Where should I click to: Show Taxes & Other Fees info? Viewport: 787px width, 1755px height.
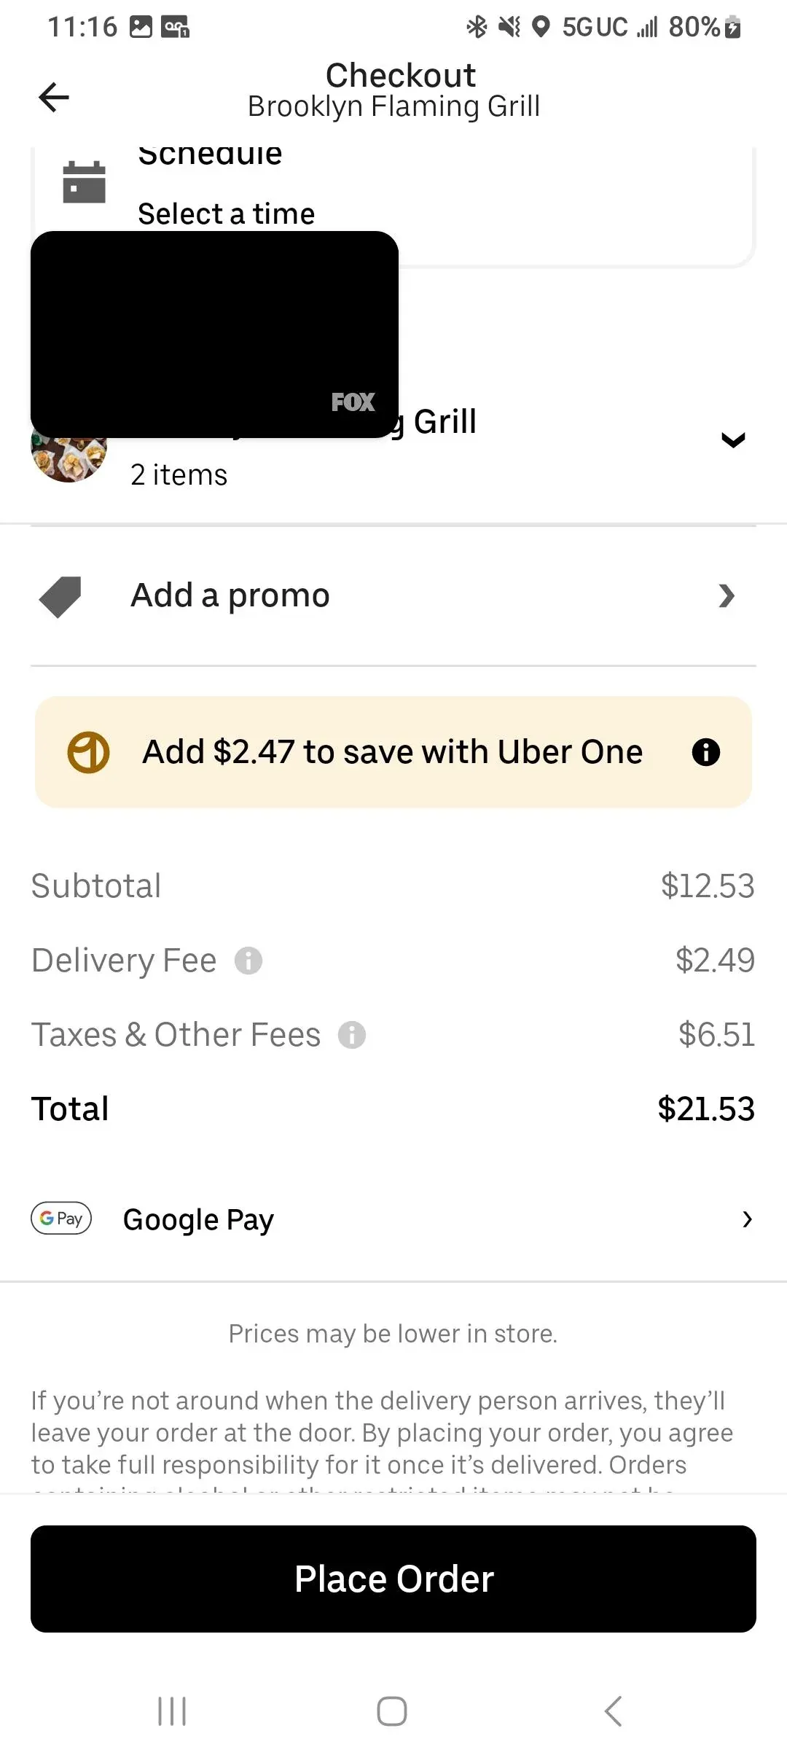352,1035
